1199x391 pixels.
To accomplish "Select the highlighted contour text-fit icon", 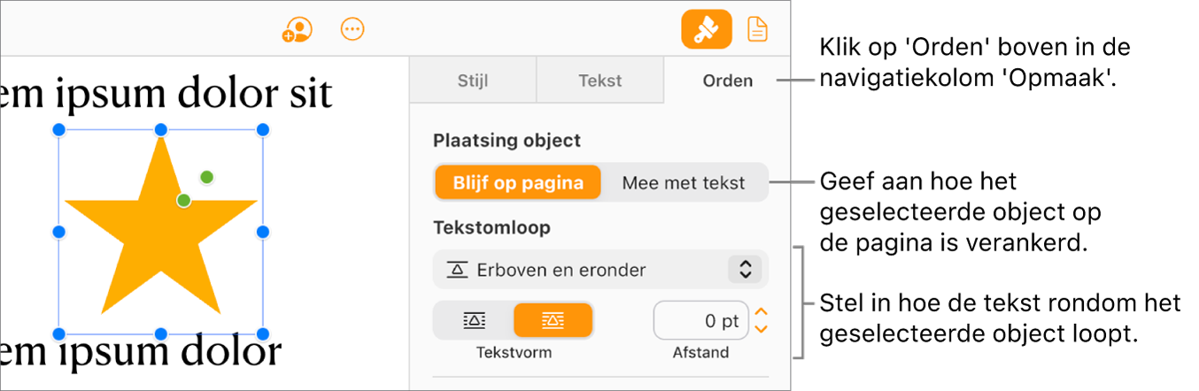I will 553,320.
